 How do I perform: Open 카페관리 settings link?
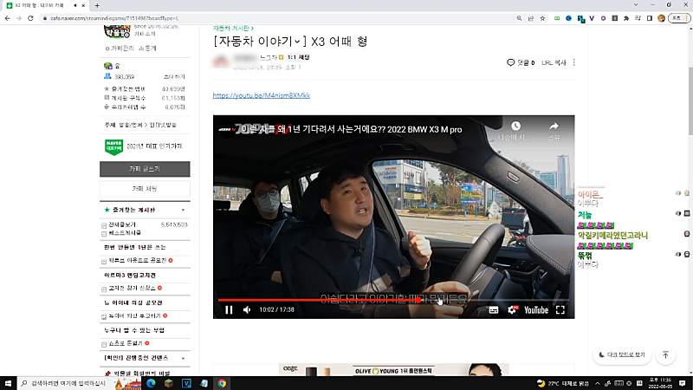click(x=120, y=49)
